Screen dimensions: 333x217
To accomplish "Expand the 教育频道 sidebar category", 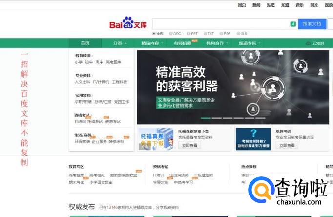I will [84, 56].
